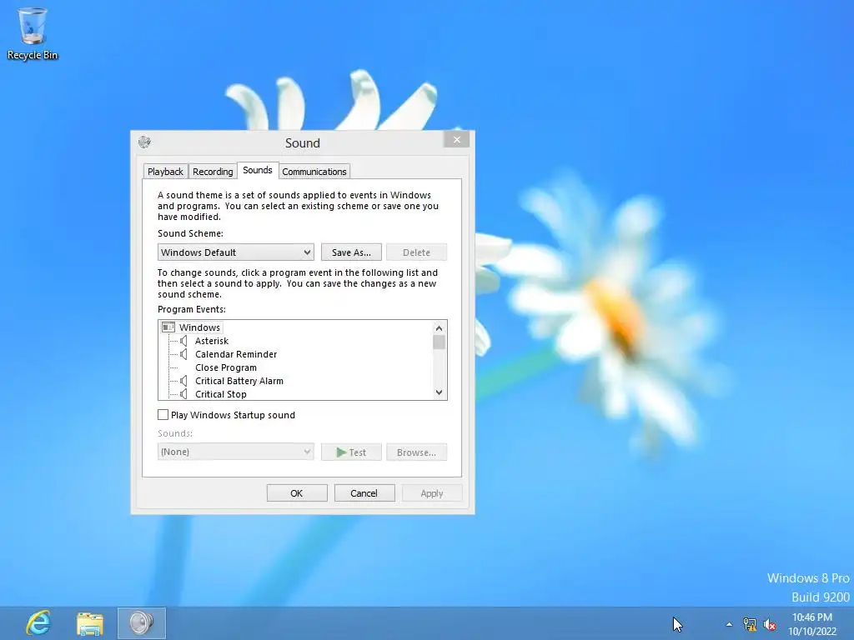
Task: Click the speaker icon beside Critical Stop
Action: pyautogui.click(x=183, y=394)
